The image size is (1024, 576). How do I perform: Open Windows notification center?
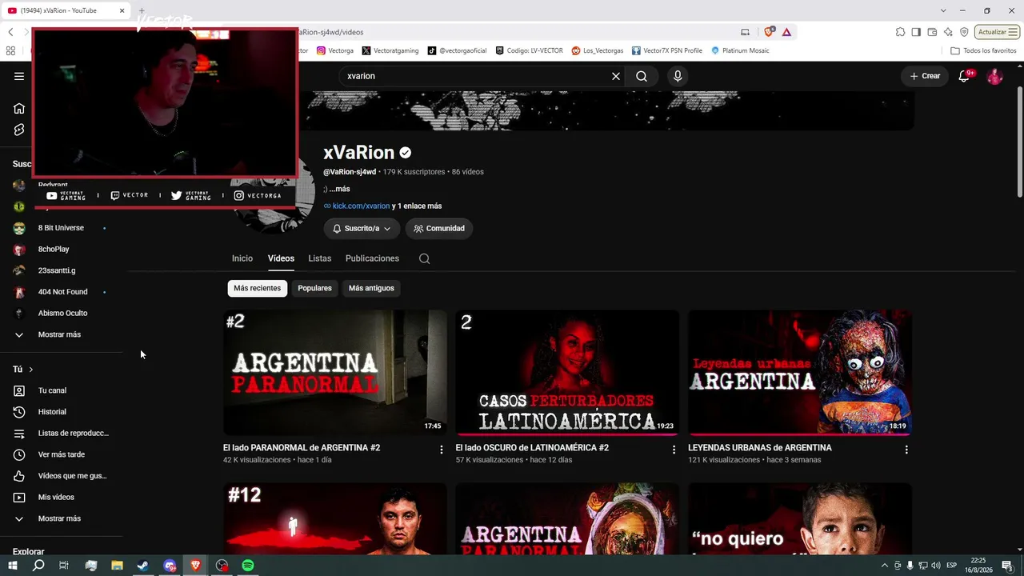[1007, 566]
